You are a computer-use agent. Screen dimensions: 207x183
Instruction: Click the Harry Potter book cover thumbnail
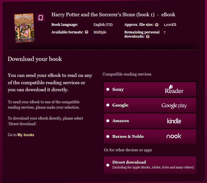[x=24, y=28]
